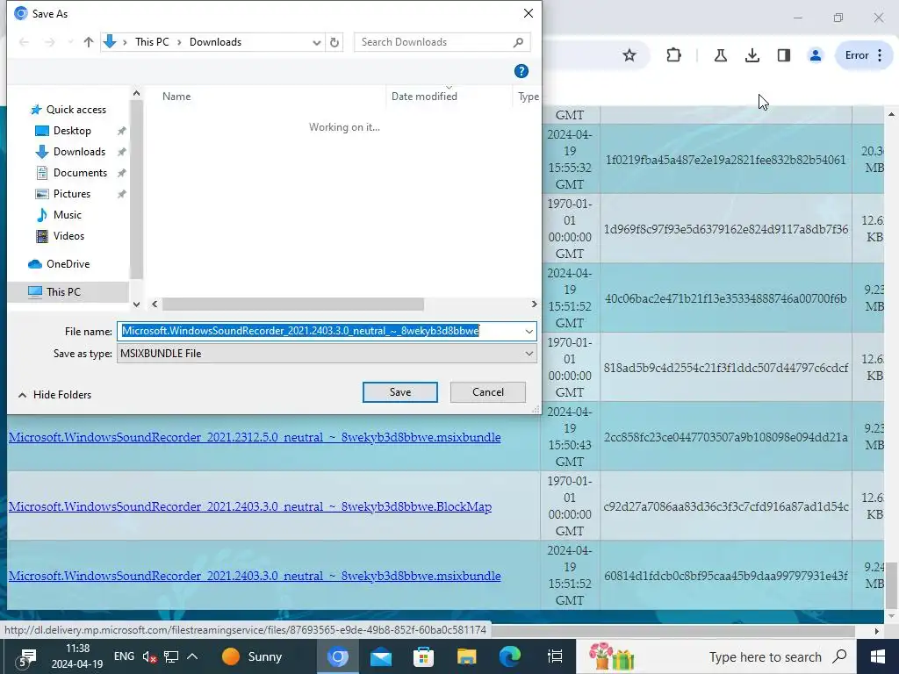899x674 pixels.
Task: Click the Save button
Action: click(x=400, y=392)
